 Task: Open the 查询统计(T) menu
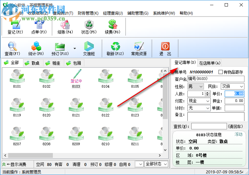(x=63, y=13)
